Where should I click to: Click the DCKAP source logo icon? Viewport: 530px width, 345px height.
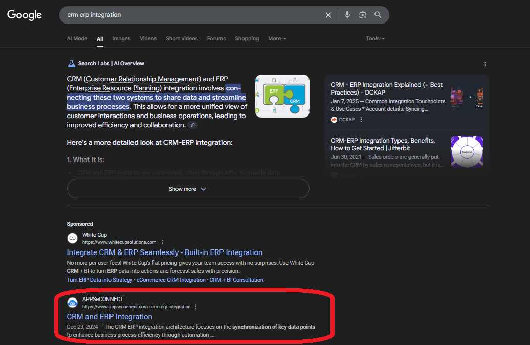point(334,120)
